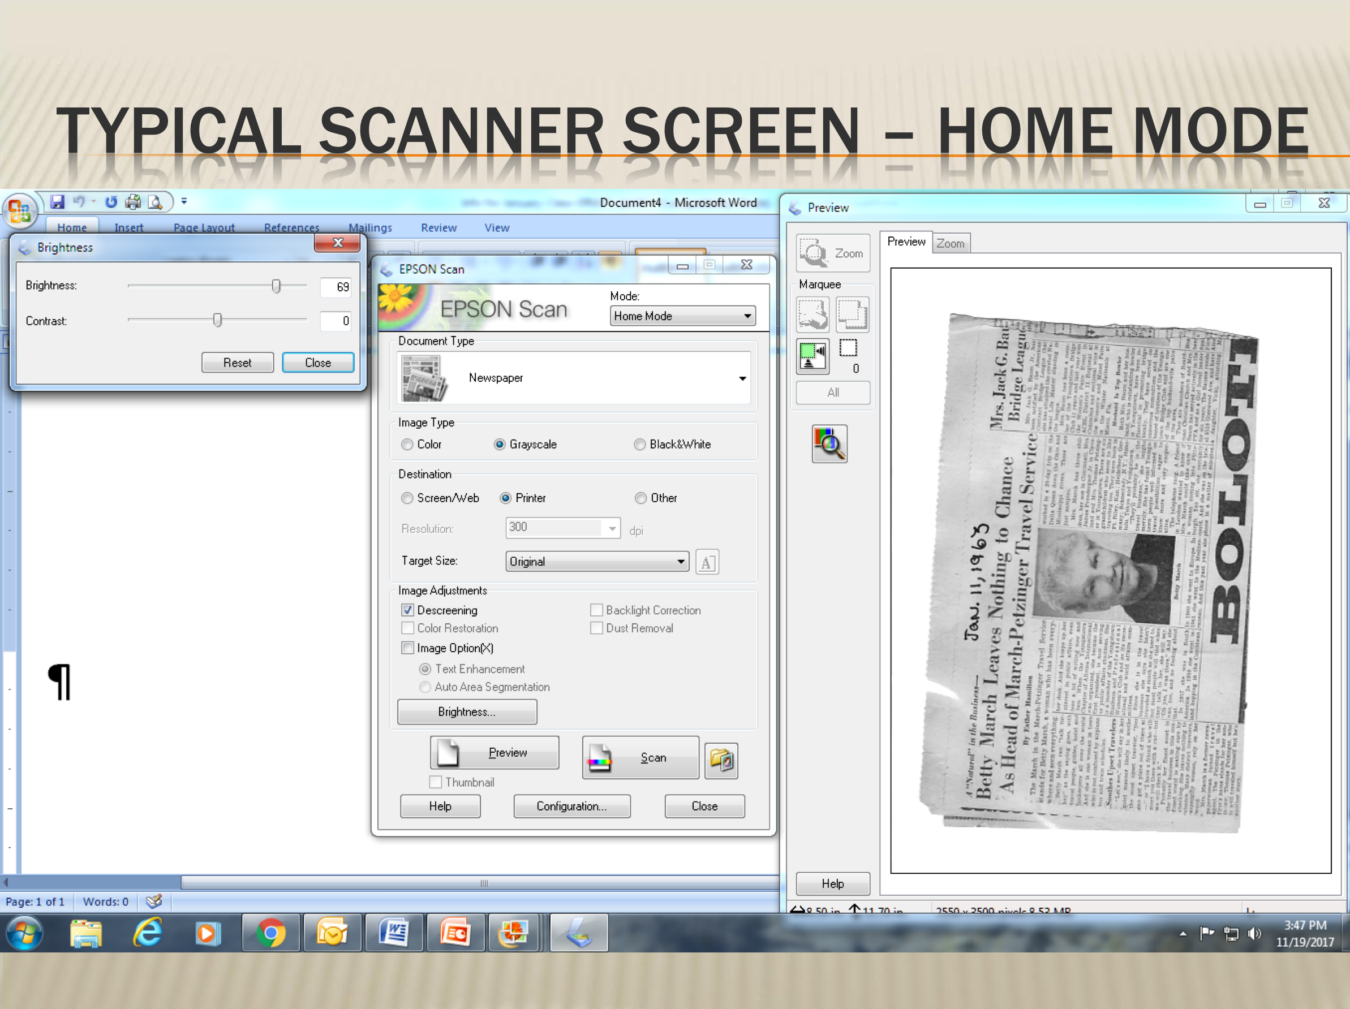Open the Document Type dropdown
The width and height of the screenshot is (1350, 1009).
coord(573,378)
